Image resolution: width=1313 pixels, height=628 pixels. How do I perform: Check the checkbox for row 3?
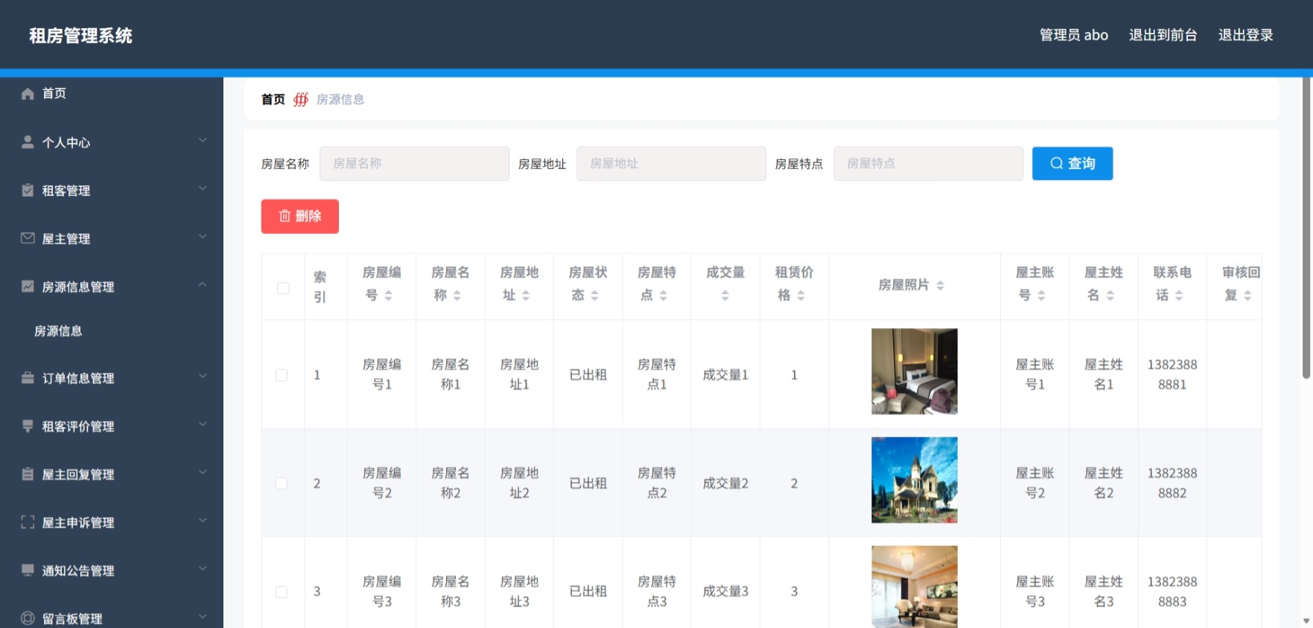coord(282,592)
